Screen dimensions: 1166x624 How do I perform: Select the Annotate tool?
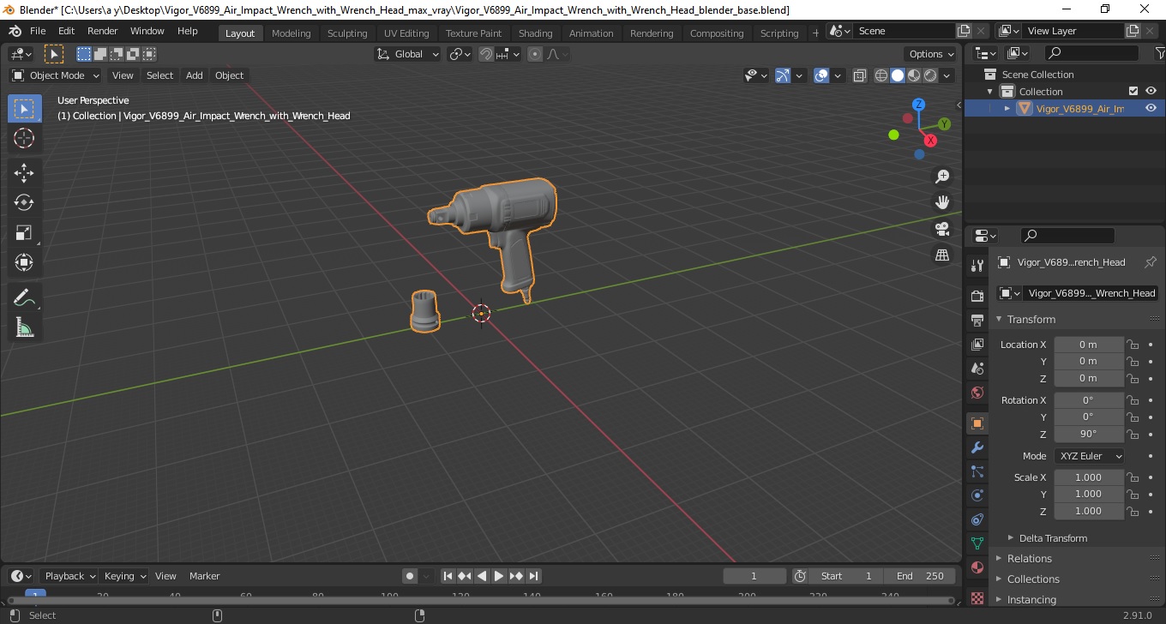(24, 298)
